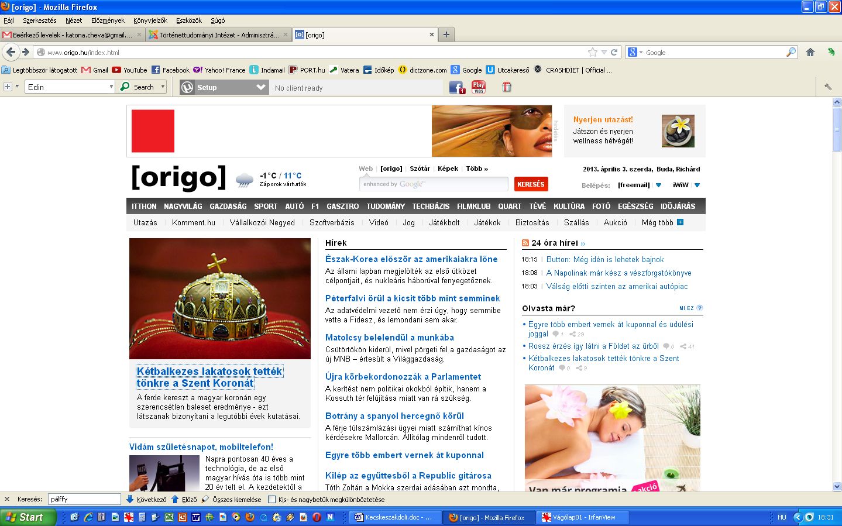Click the Mi ez help question mark icon
Screen dimensions: 842x526
click(700, 308)
